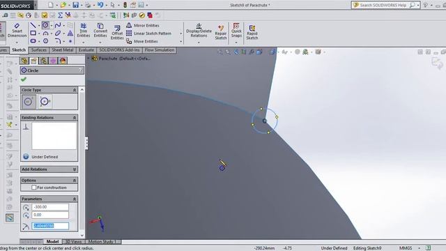The image size is (446, 251).
Task: Collapse the Options section
Action: 75,181
